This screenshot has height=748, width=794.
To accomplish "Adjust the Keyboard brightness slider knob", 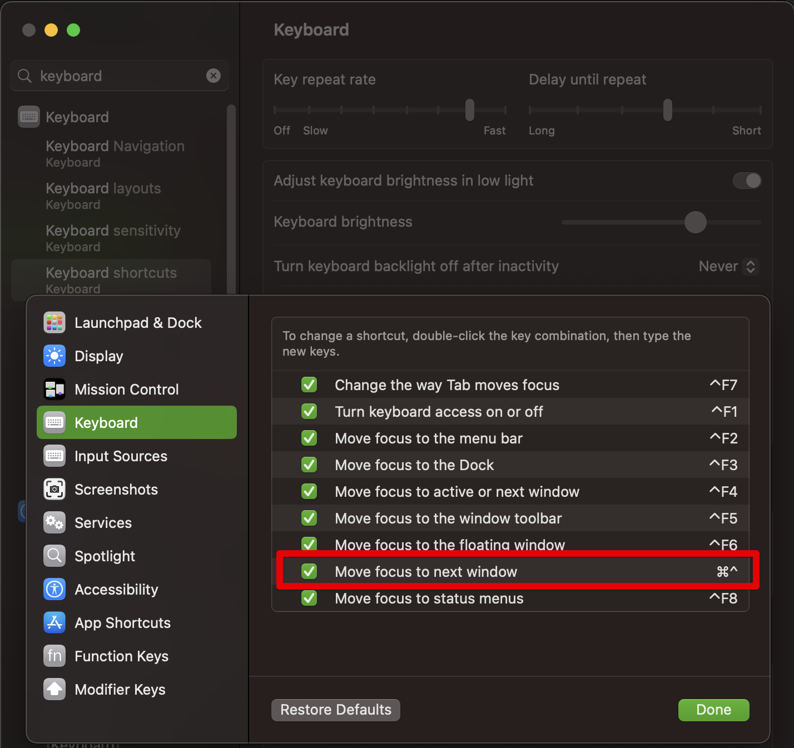I will (695, 222).
